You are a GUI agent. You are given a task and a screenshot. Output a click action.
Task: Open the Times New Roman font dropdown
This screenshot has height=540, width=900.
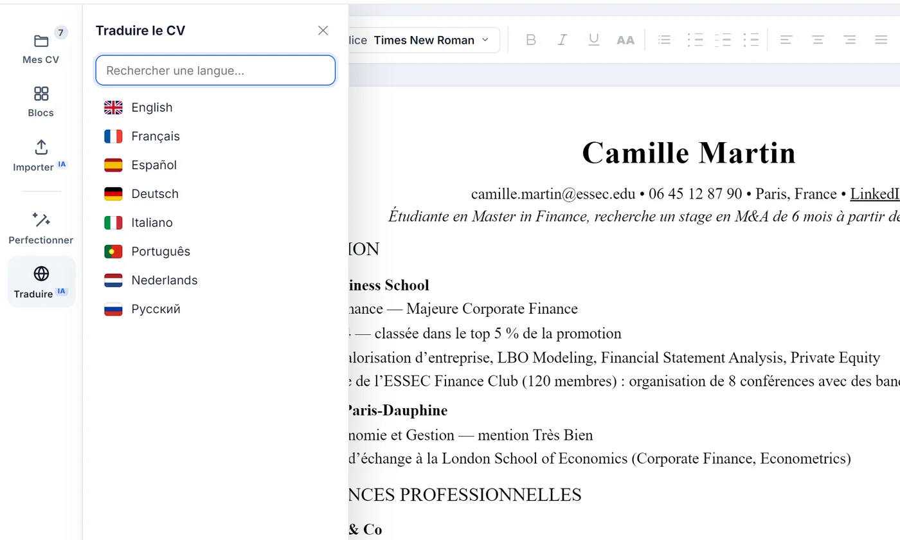[431, 40]
